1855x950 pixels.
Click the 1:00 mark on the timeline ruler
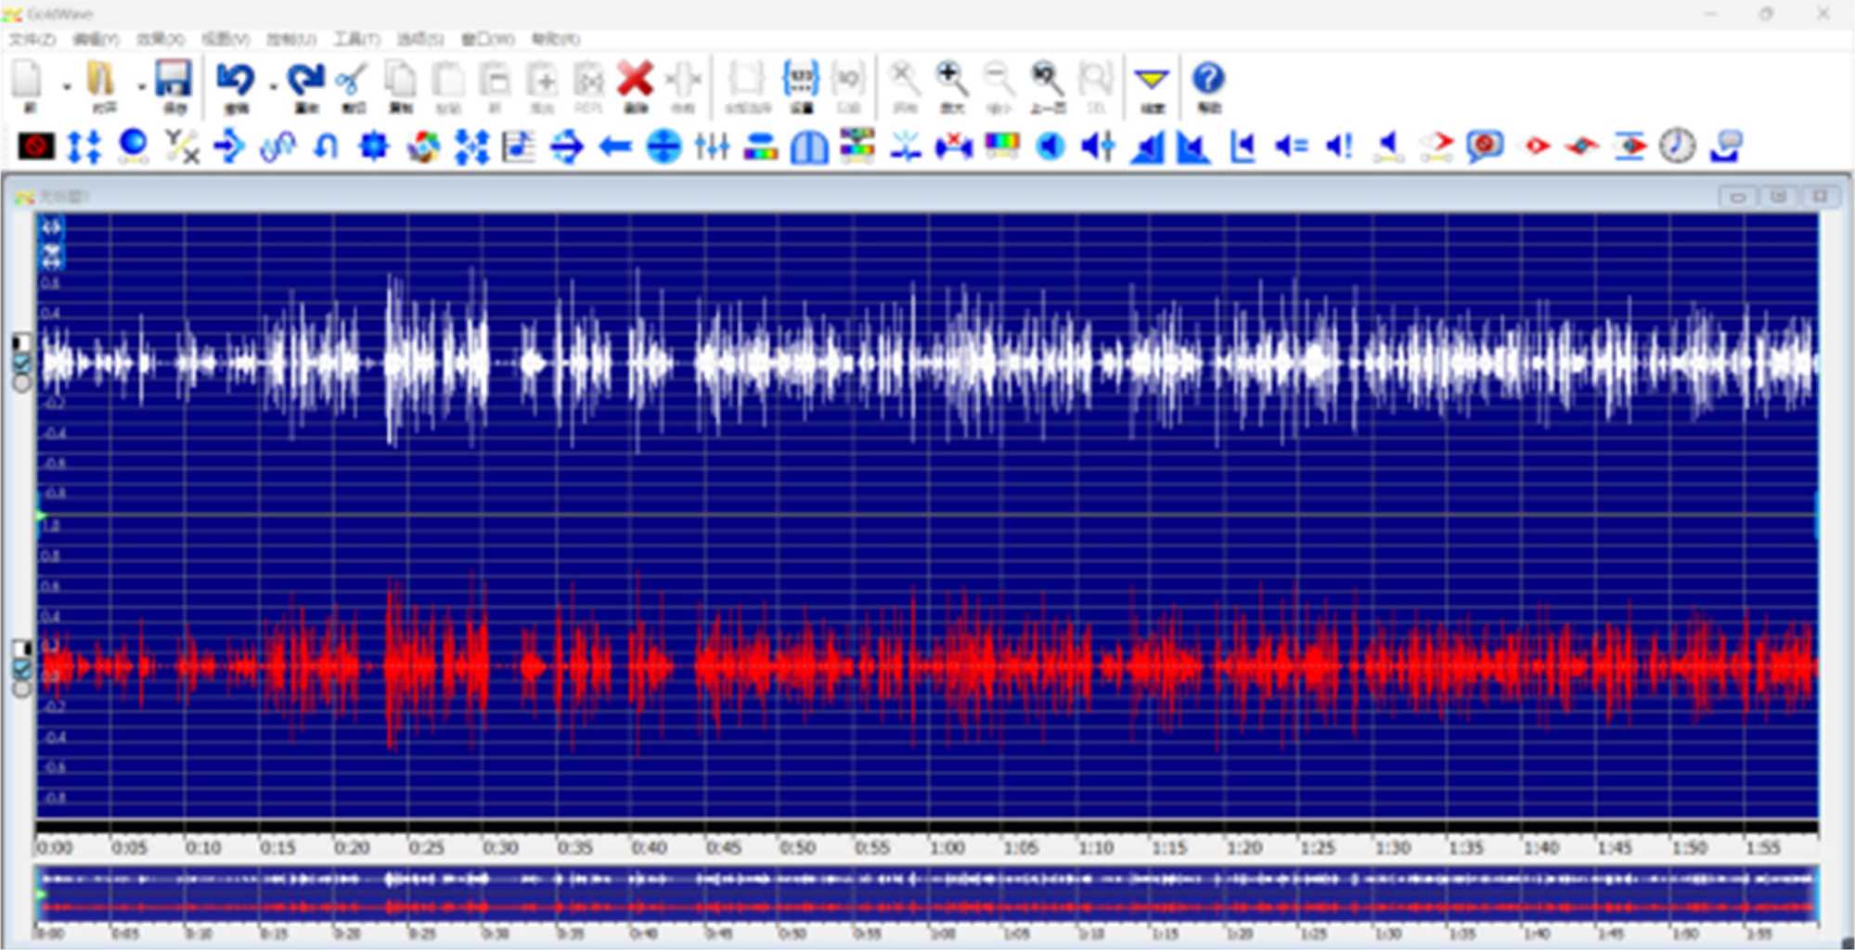[947, 847]
